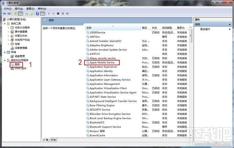This screenshot has width=234, height=148.
Task: Click 更多操作 in actions pane
Action: [205, 29]
